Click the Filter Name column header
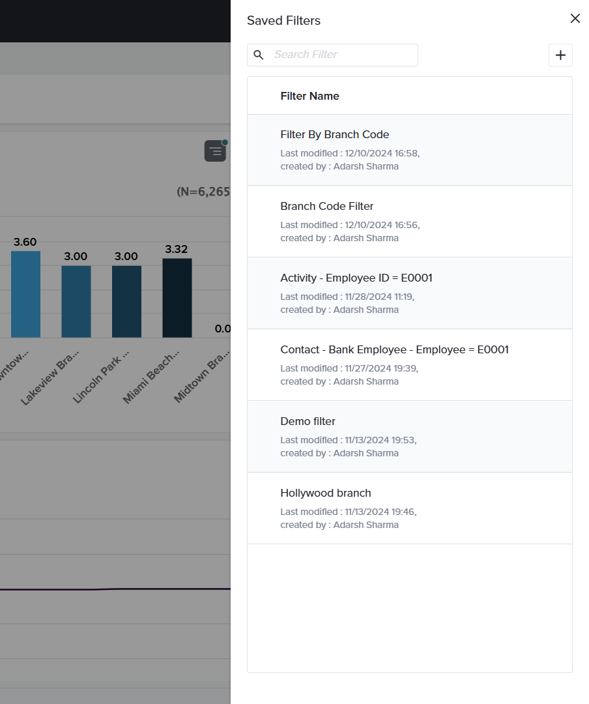The image size is (589, 704). (x=309, y=96)
